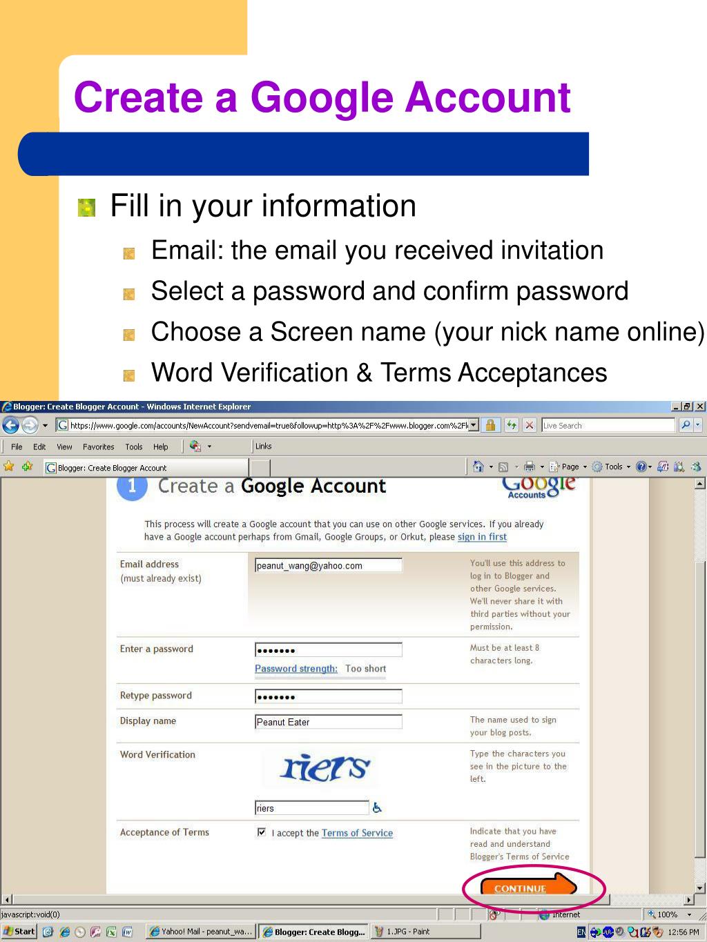Open the View menu

pos(64,447)
